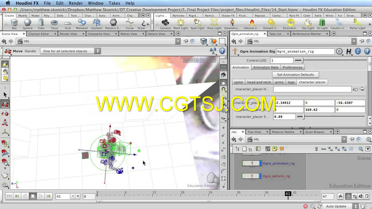372x209 pixels.
Task: Adjust Control LOD slider
Action: tap(302, 60)
